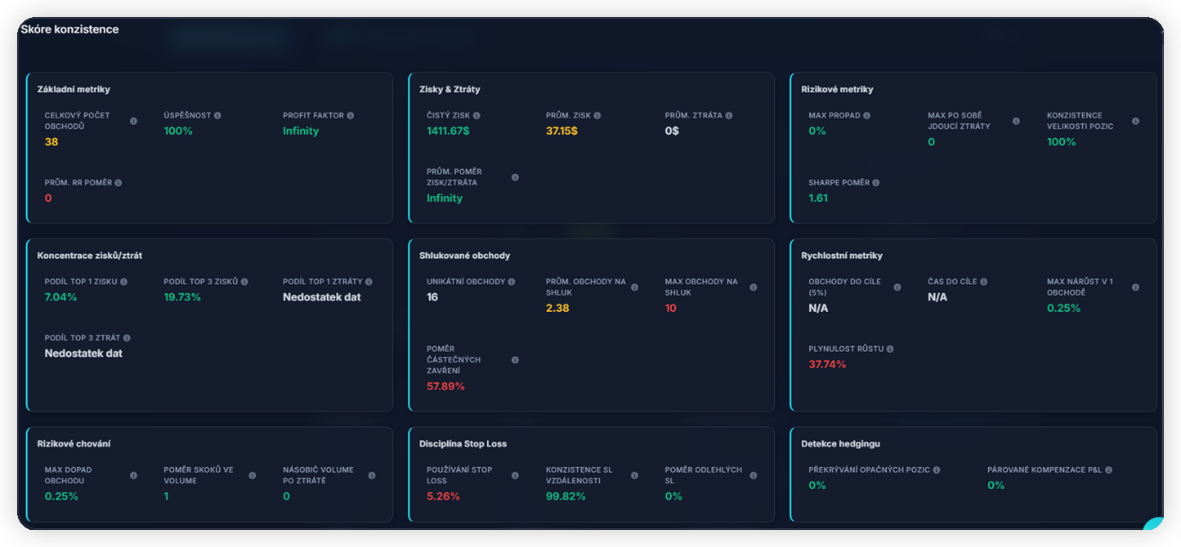Click the 1411.67$ net profit value
Image resolution: width=1181 pixels, height=547 pixels.
pyautogui.click(x=448, y=131)
